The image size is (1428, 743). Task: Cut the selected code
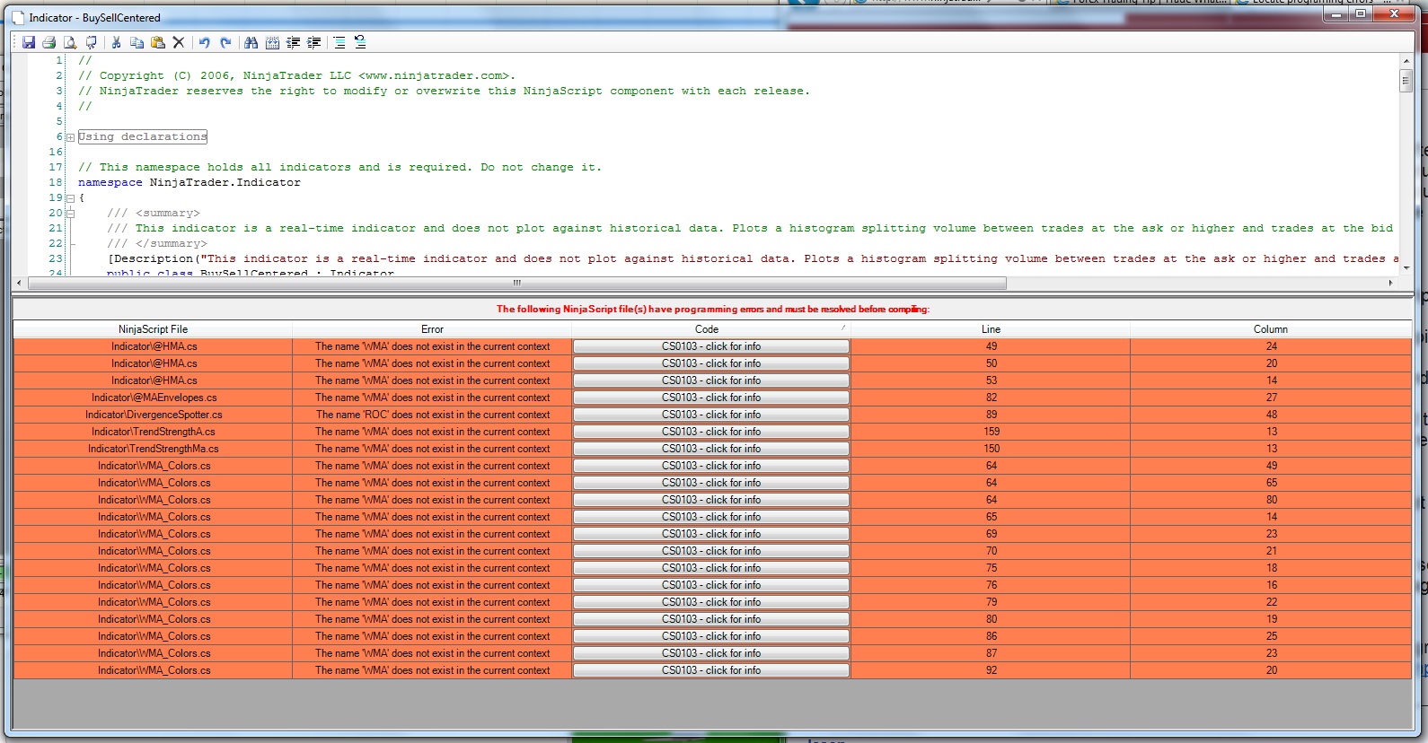pos(116,42)
